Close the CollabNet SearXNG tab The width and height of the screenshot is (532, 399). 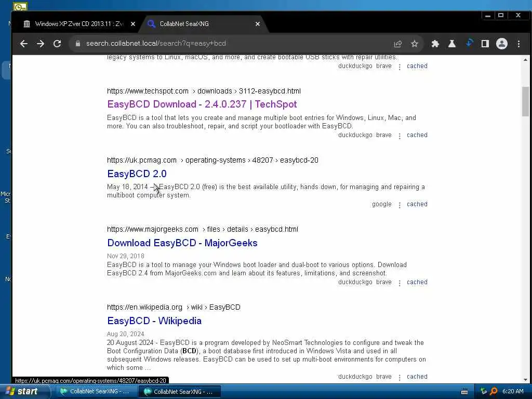pyautogui.click(x=258, y=24)
